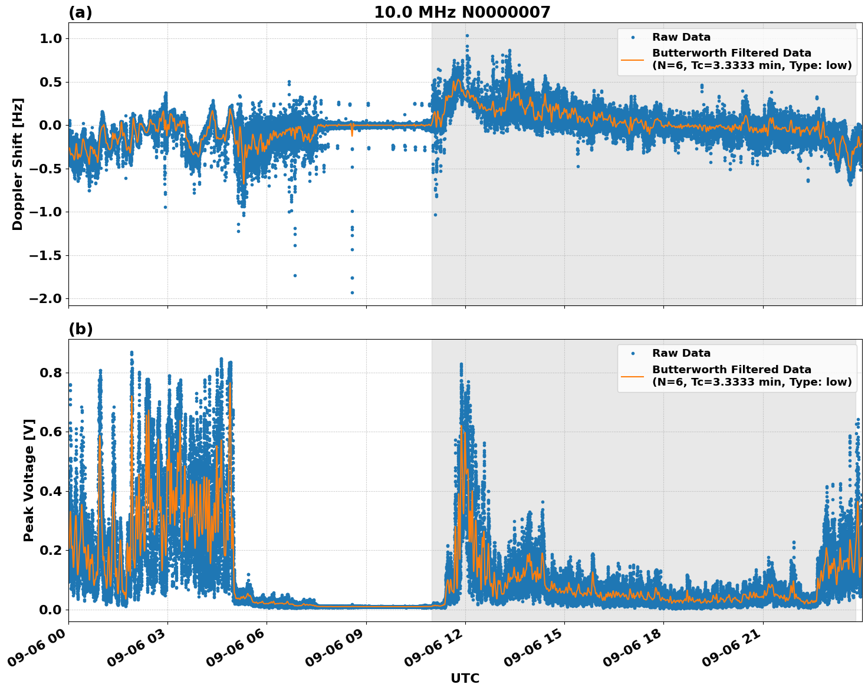Screen dimensions: 868x691
Task: Select the subplot label (b)
Action: coord(81,328)
